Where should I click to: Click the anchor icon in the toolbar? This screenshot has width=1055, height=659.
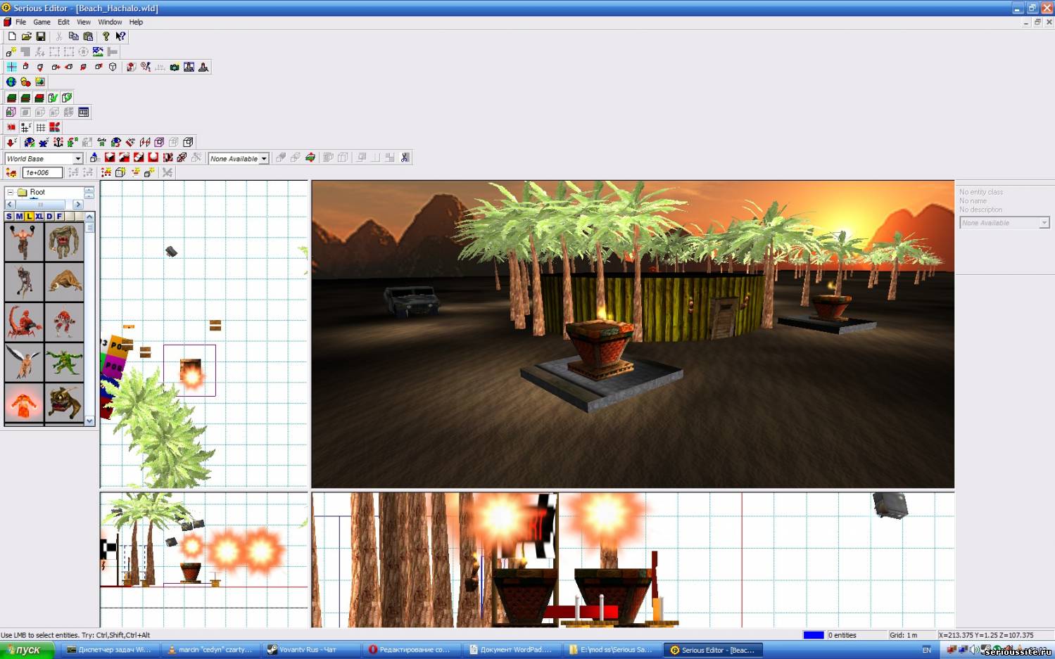click(58, 142)
